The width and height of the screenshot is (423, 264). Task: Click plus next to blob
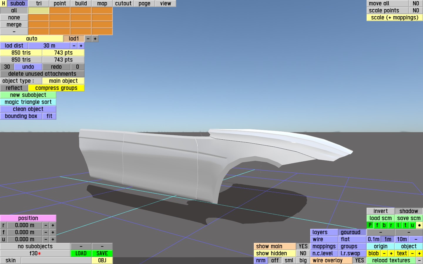pos(391,253)
